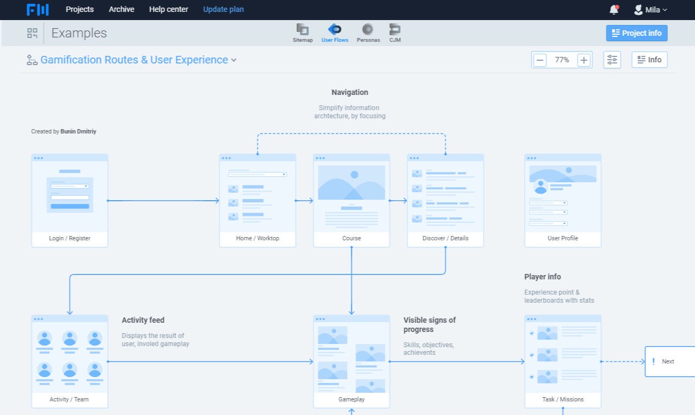This screenshot has width=695, height=415.
Task: Open the Projects menu
Action: pyautogui.click(x=79, y=9)
